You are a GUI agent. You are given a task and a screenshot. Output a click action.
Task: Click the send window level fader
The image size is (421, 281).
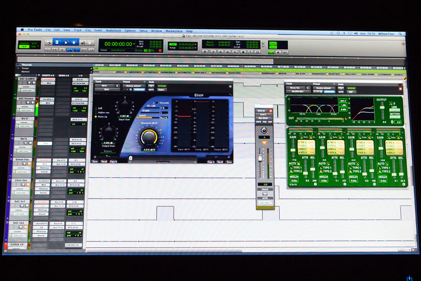[260, 157]
